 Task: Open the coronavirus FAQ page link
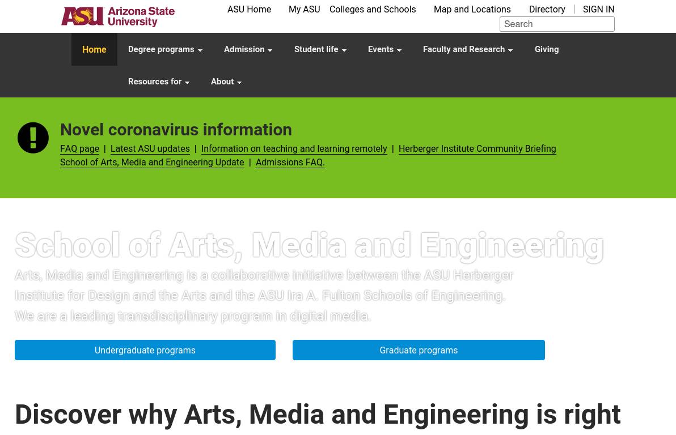pos(79,149)
